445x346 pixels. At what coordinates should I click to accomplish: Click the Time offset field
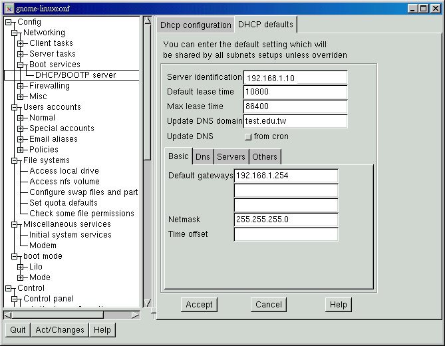(x=286, y=234)
